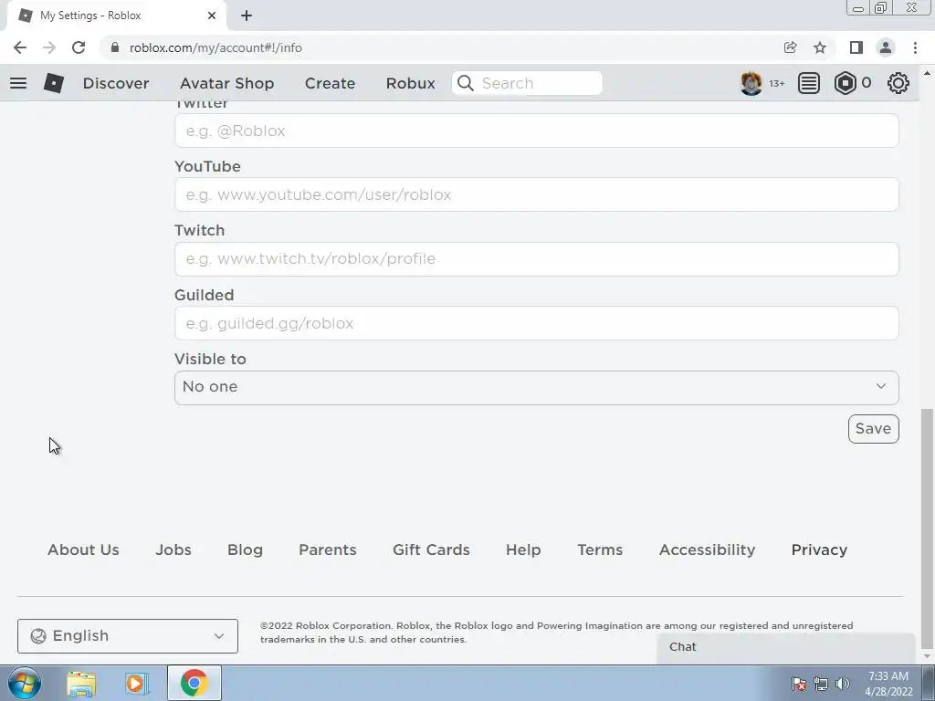
Task: Open the Roblox hamburger navigation menu
Action: [x=18, y=83]
